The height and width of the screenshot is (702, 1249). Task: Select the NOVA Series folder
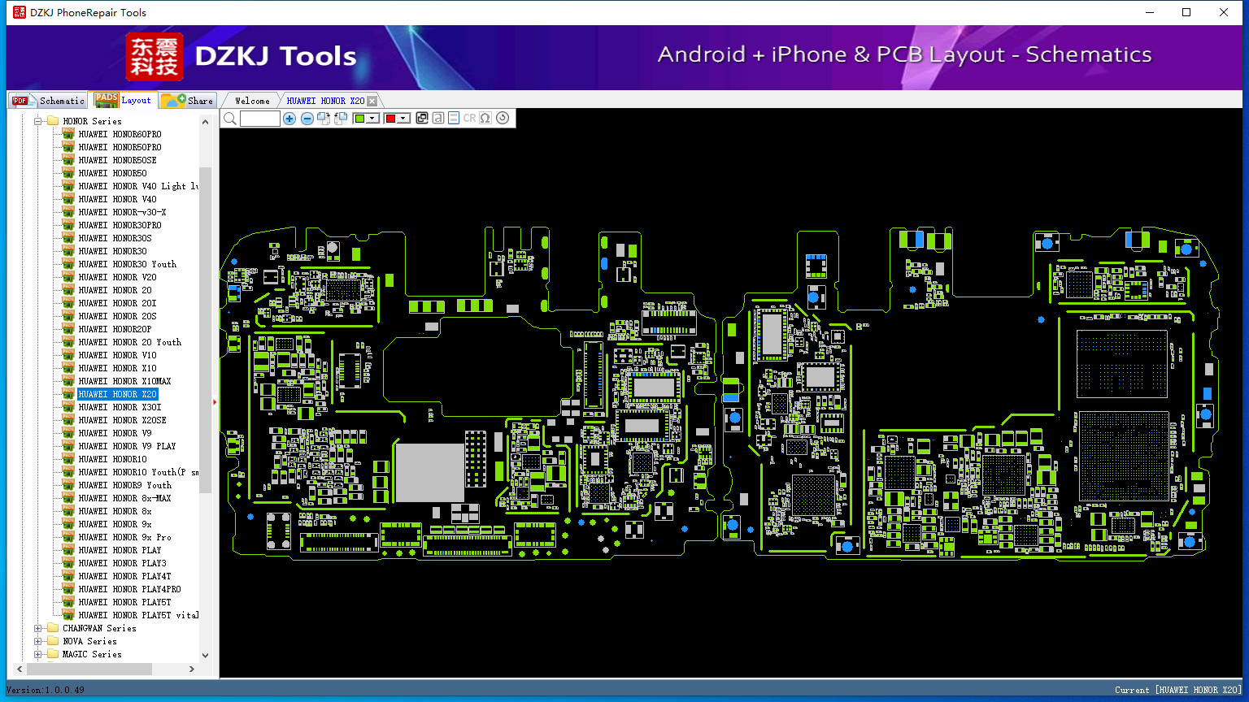tap(89, 641)
